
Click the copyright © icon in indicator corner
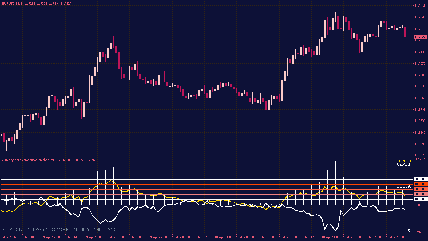pos(409,230)
